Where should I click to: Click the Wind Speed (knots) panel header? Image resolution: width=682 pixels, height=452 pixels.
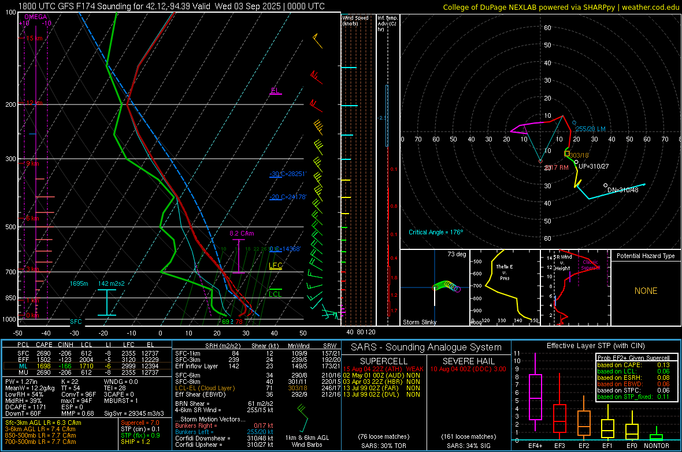click(355, 20)
